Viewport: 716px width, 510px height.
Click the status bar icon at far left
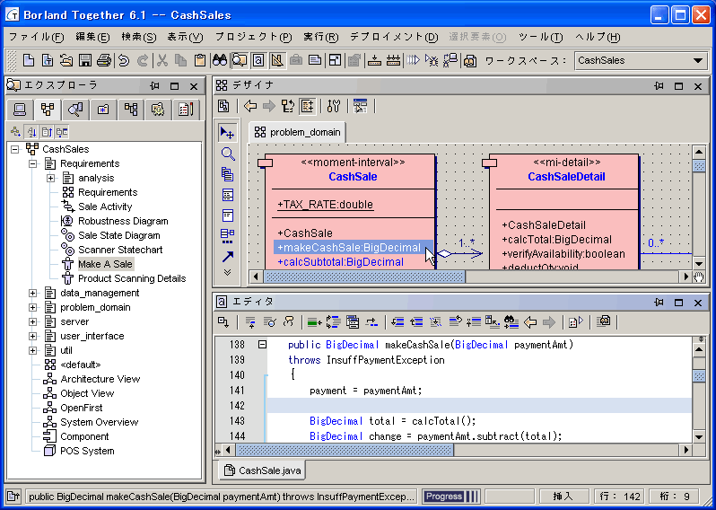(x=13, y=497)
